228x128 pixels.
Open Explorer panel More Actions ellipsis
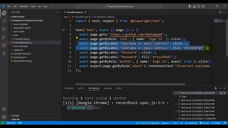[x=57, y=12]
